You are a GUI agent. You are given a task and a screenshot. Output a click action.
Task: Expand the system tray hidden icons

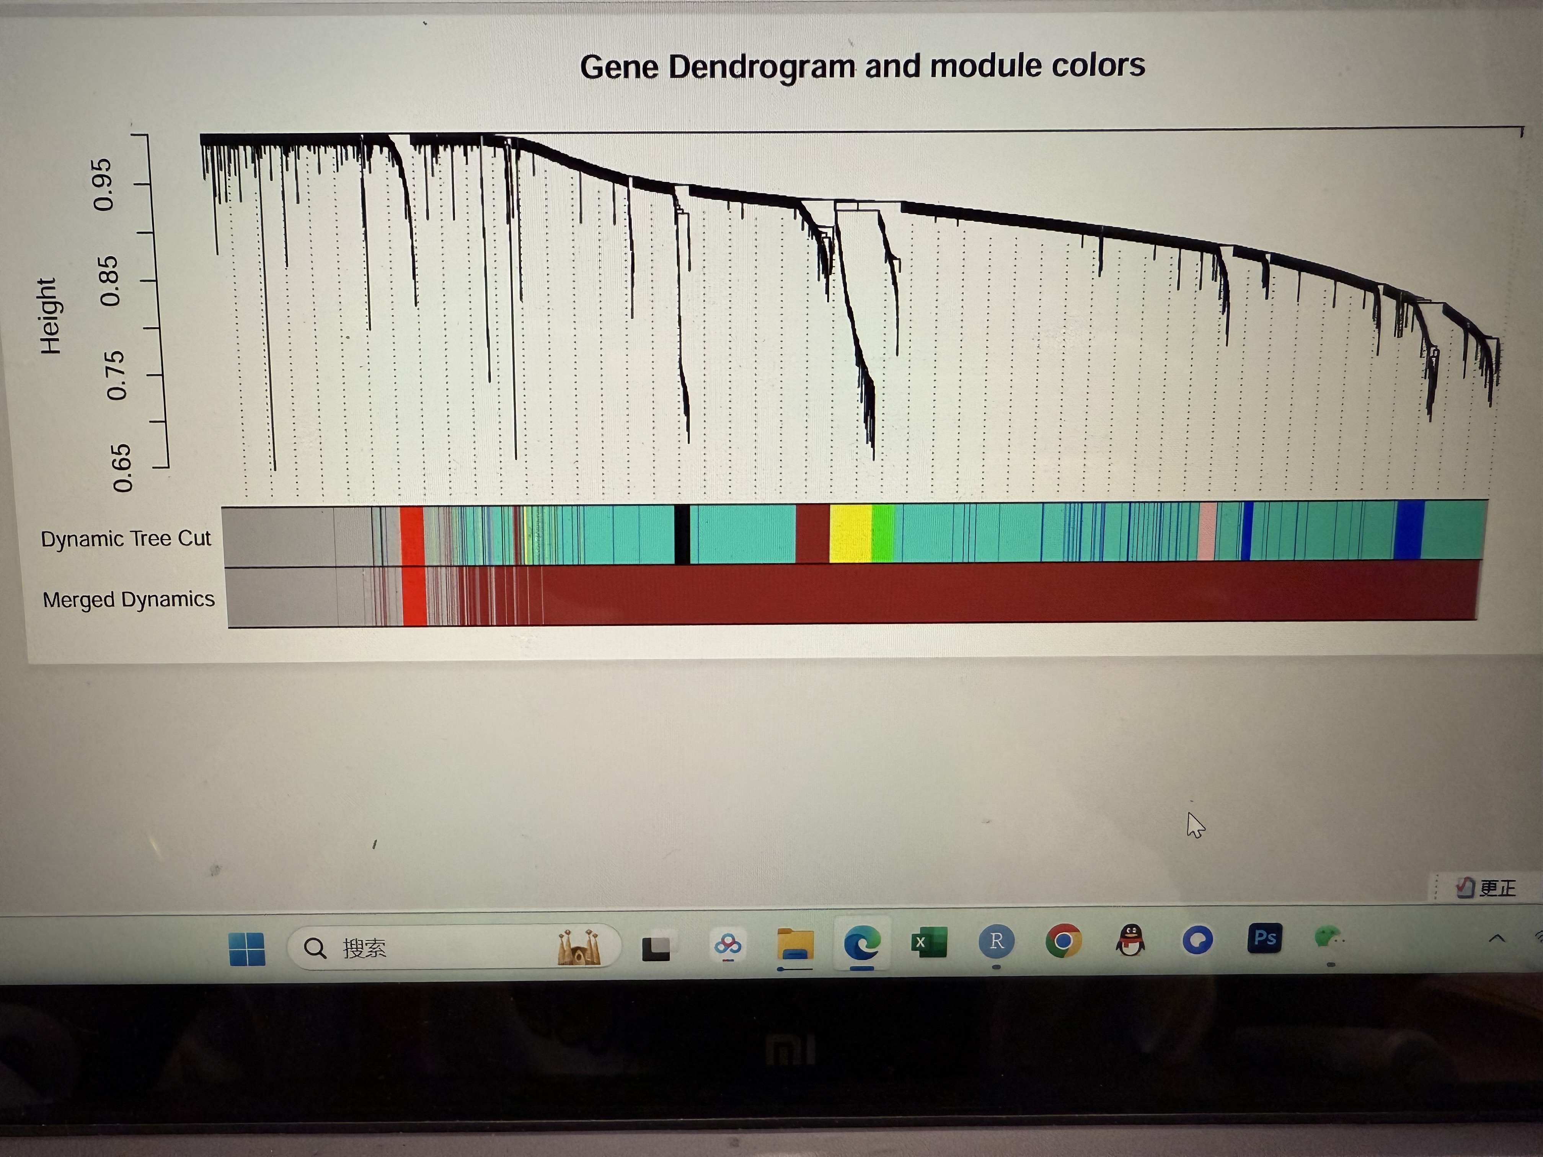tap(1496, 938)
